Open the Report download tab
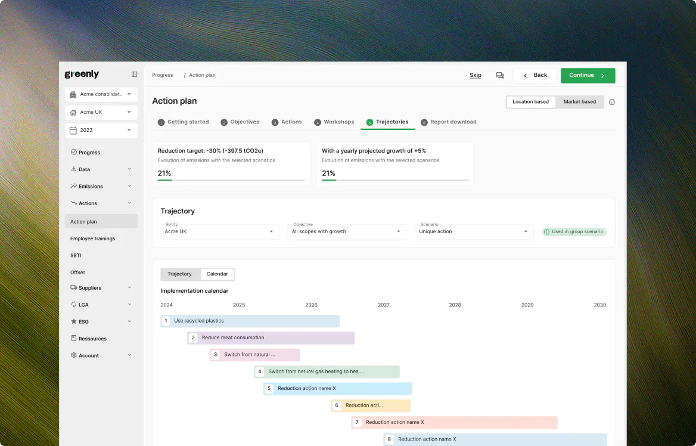 click(x=448, y=122)
